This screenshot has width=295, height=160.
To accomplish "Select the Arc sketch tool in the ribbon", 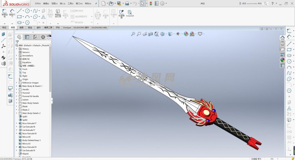I will tap(27, 17).
